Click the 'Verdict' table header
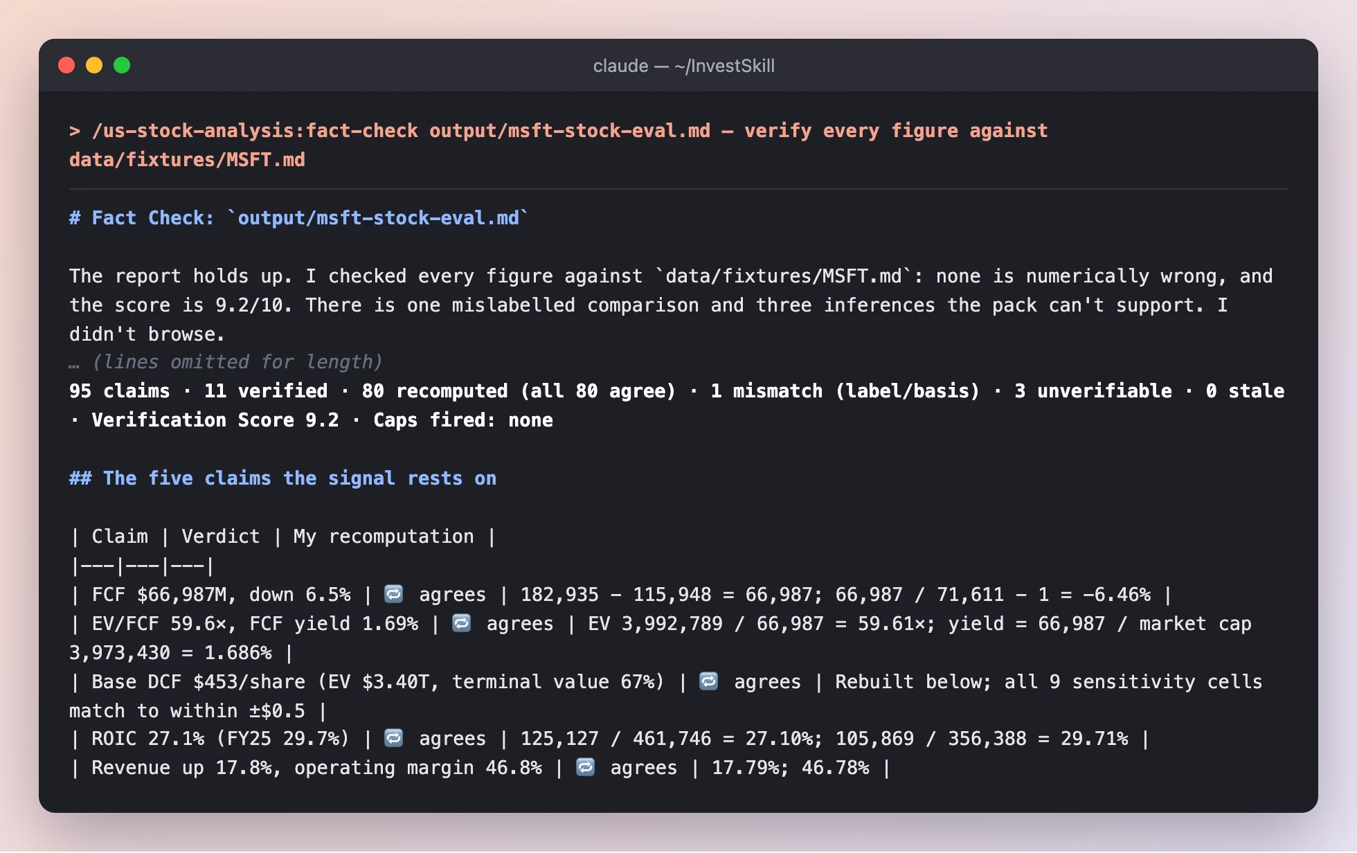Viewport: 1357px width, 853px height. click(x=221, y=537)
